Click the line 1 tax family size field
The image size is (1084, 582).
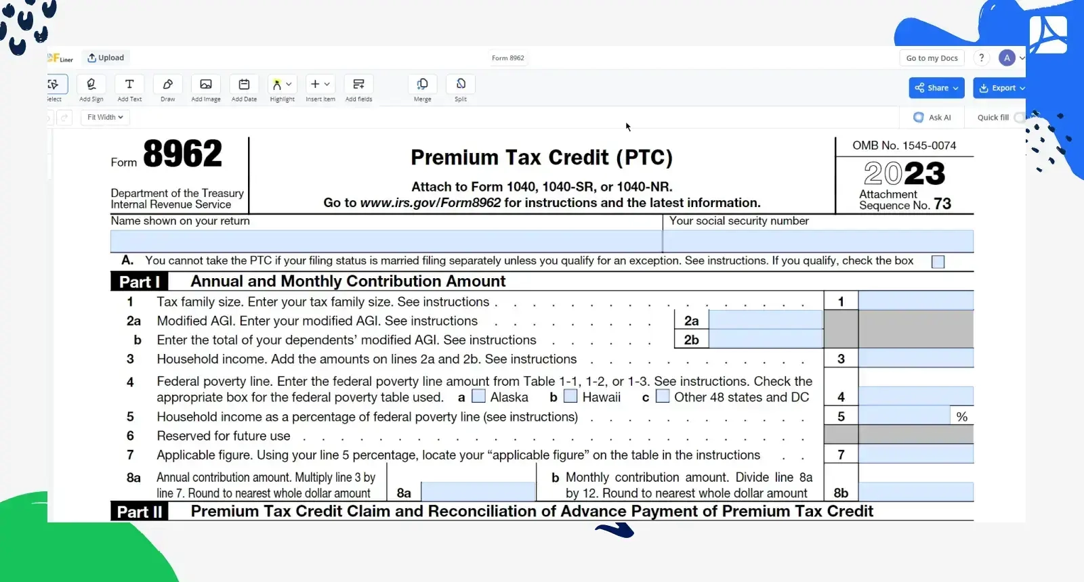(x=915, y=301)
